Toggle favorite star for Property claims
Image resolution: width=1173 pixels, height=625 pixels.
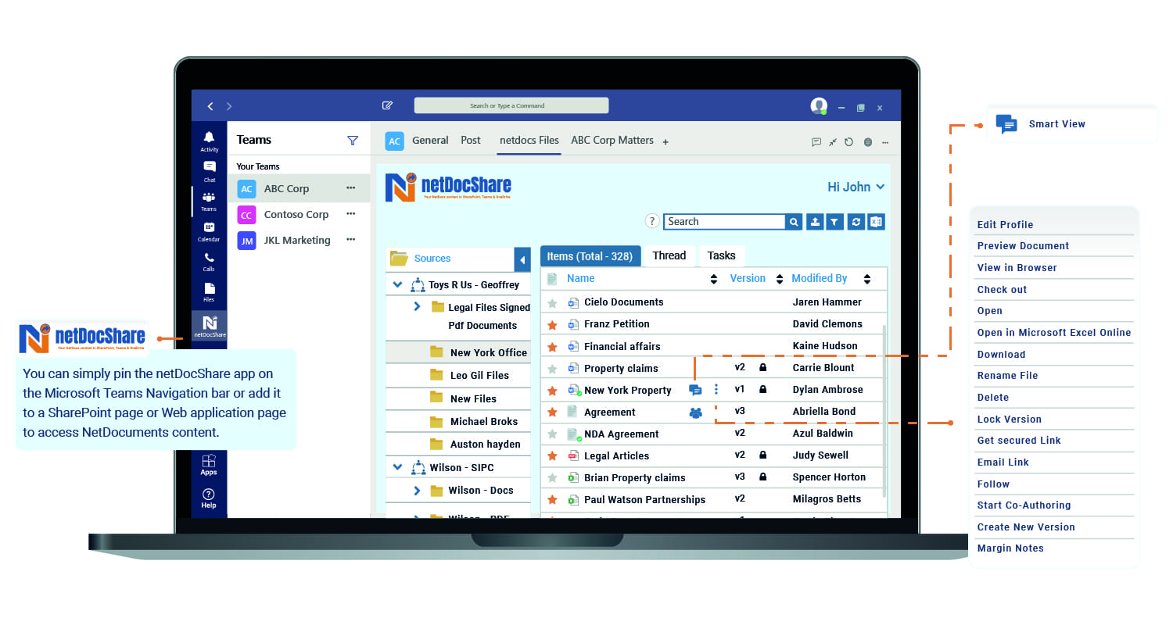(552, 369)
